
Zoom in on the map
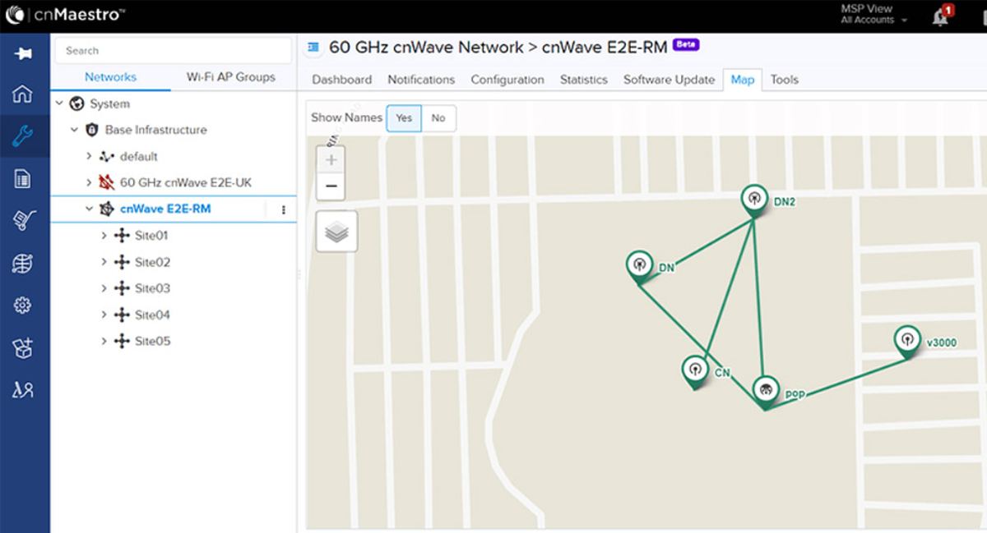point(331,159)
